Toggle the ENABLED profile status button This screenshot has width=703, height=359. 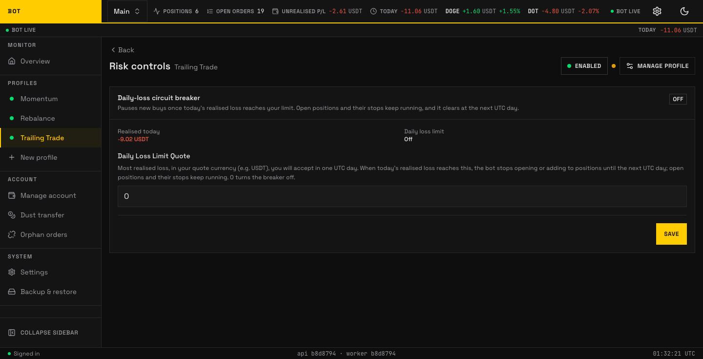(x=584, y=66)
